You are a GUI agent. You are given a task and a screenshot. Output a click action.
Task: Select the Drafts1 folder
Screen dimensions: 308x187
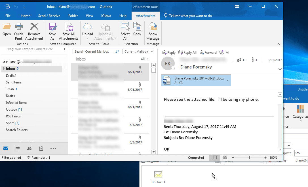pyautogui.click(x=11, y=76)
